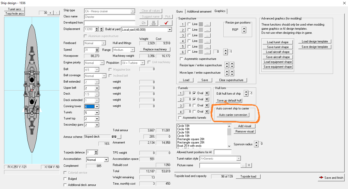
Task: Uncheck Oval for funnel 2
Action: [x=194, y=99]
